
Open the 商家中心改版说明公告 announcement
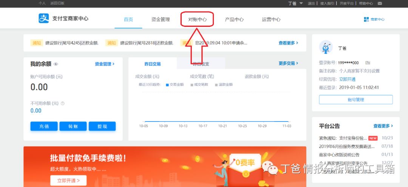point(339,155)
